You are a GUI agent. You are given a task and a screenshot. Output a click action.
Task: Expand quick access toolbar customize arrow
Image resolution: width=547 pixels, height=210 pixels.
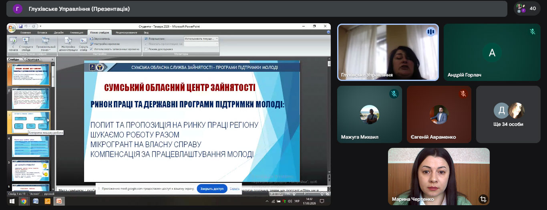pos(40,26)
